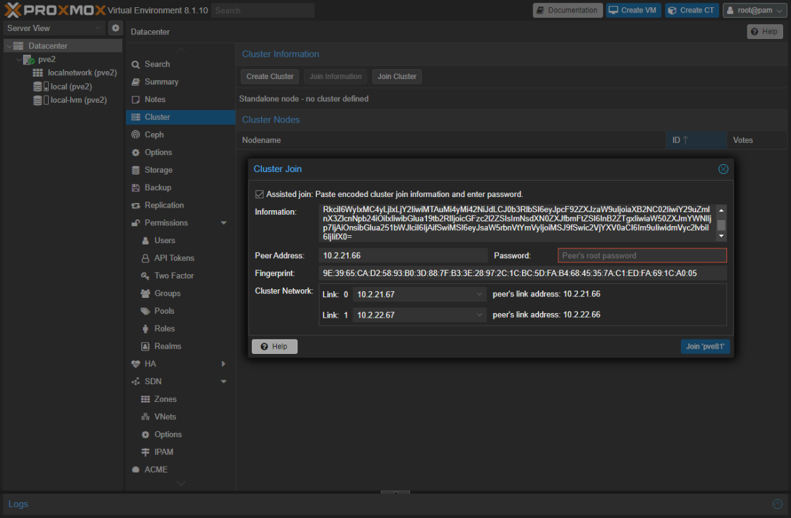Click the Realms address book icon

(146, 346)
